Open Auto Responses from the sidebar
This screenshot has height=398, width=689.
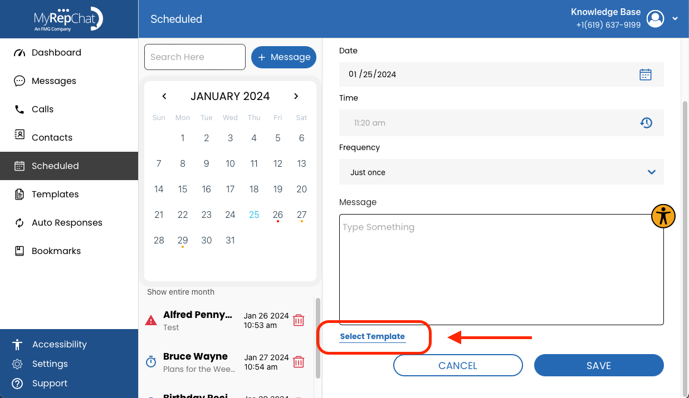[x=67, y=222]
